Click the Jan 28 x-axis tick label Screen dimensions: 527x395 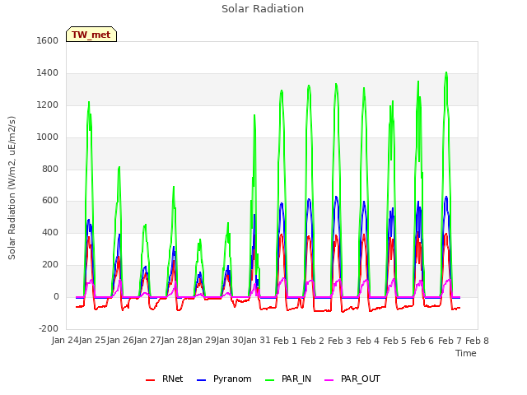coord(175,341)
